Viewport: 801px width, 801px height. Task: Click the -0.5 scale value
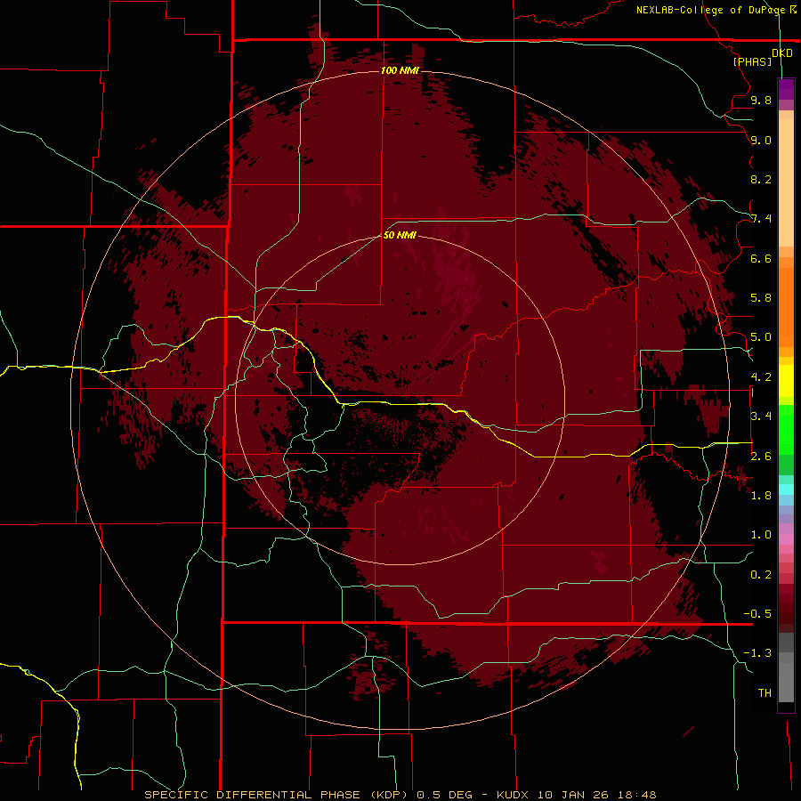click(757, 614)
